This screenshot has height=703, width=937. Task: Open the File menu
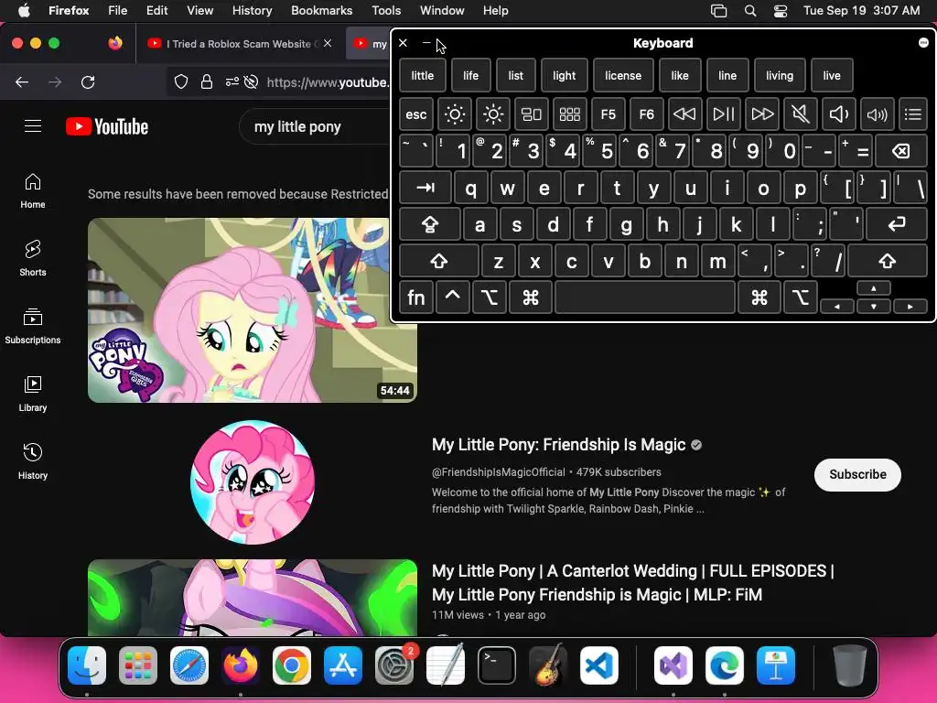(x=117, y=10)
